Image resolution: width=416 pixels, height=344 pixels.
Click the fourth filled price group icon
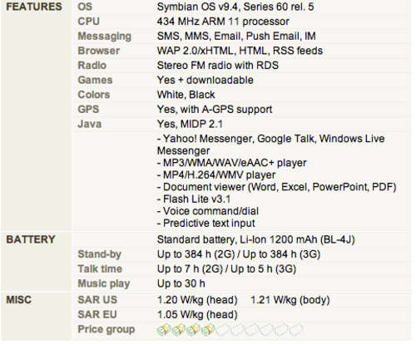[x=208, y=330]
